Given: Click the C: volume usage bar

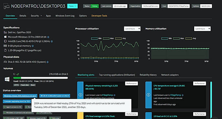Looking at the screenshot, I should coord(41,78).
